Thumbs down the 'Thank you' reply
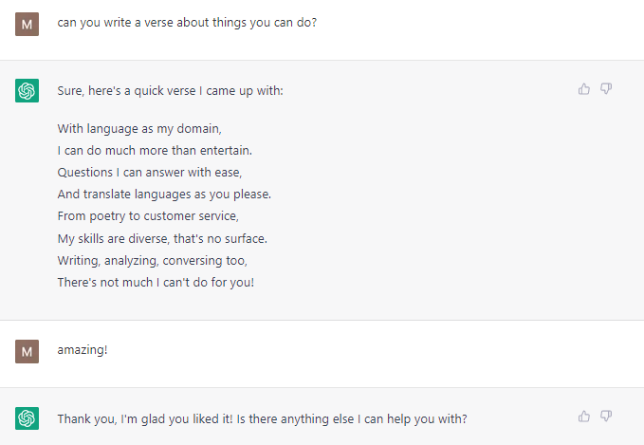The width and height of the screenshot is (644, 445). 606,417
